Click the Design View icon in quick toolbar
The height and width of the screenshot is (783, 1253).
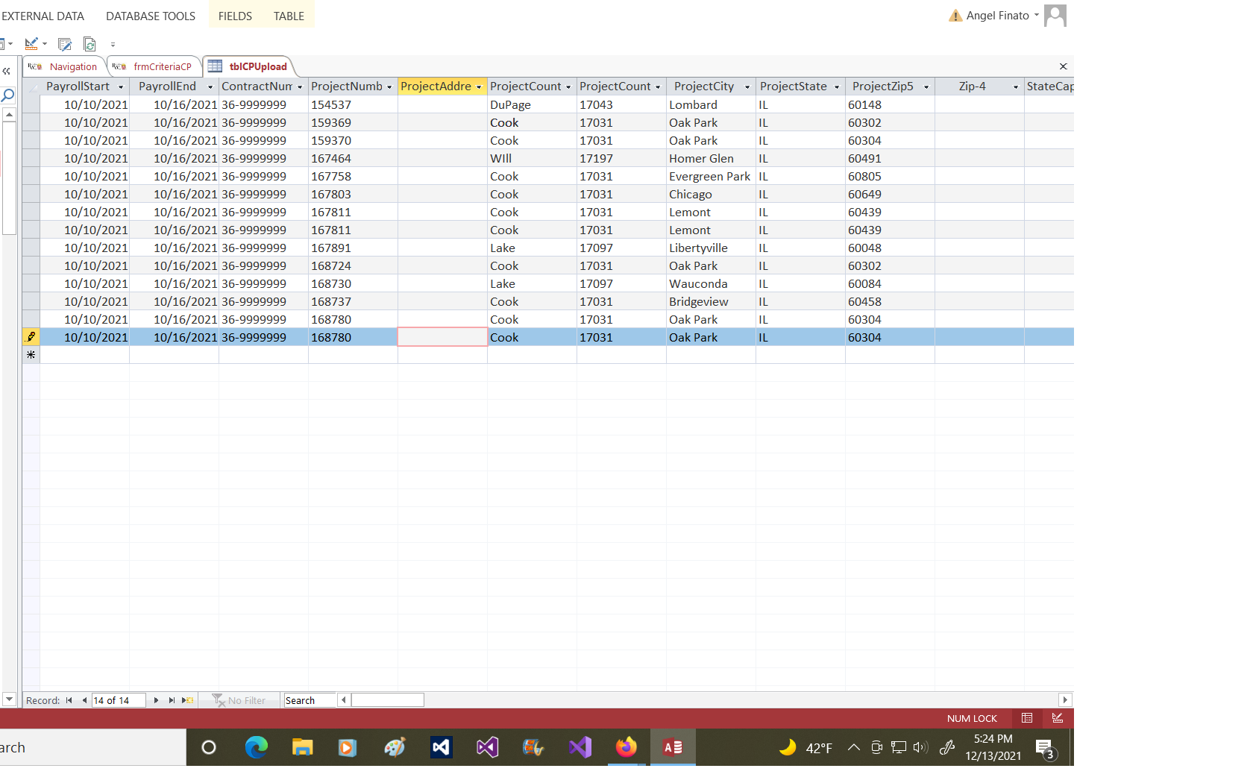31,44
